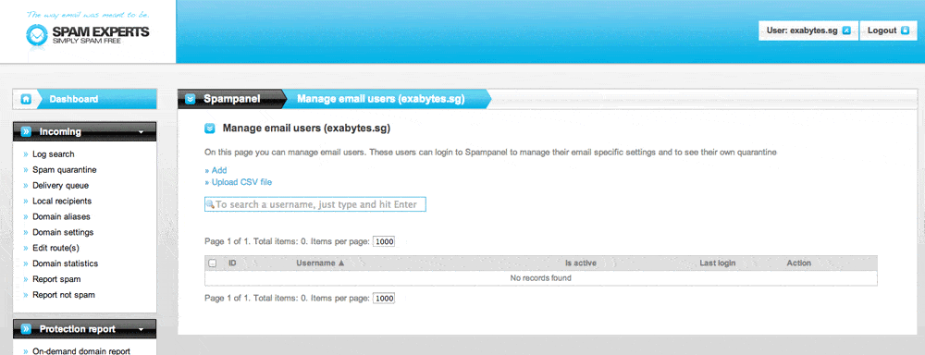Click the User: exabytes.sg button
Image resolution: width=925 pixels, height=355 pixels.
(808, 31)
